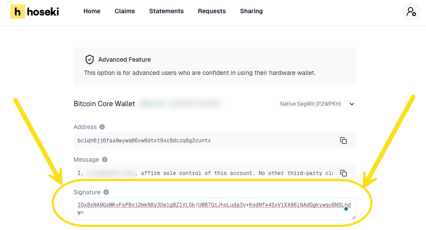Copy the Bitcoin address to clipboard
This screenshot has width=426, height=230.
[343, 141]
